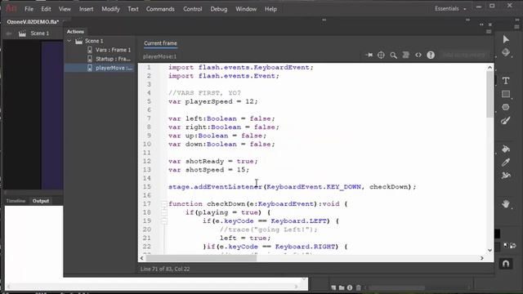Click the new symbol icon at bottom
The width and height of the screenshot is (523, 294).
click(x=333, y=287)
